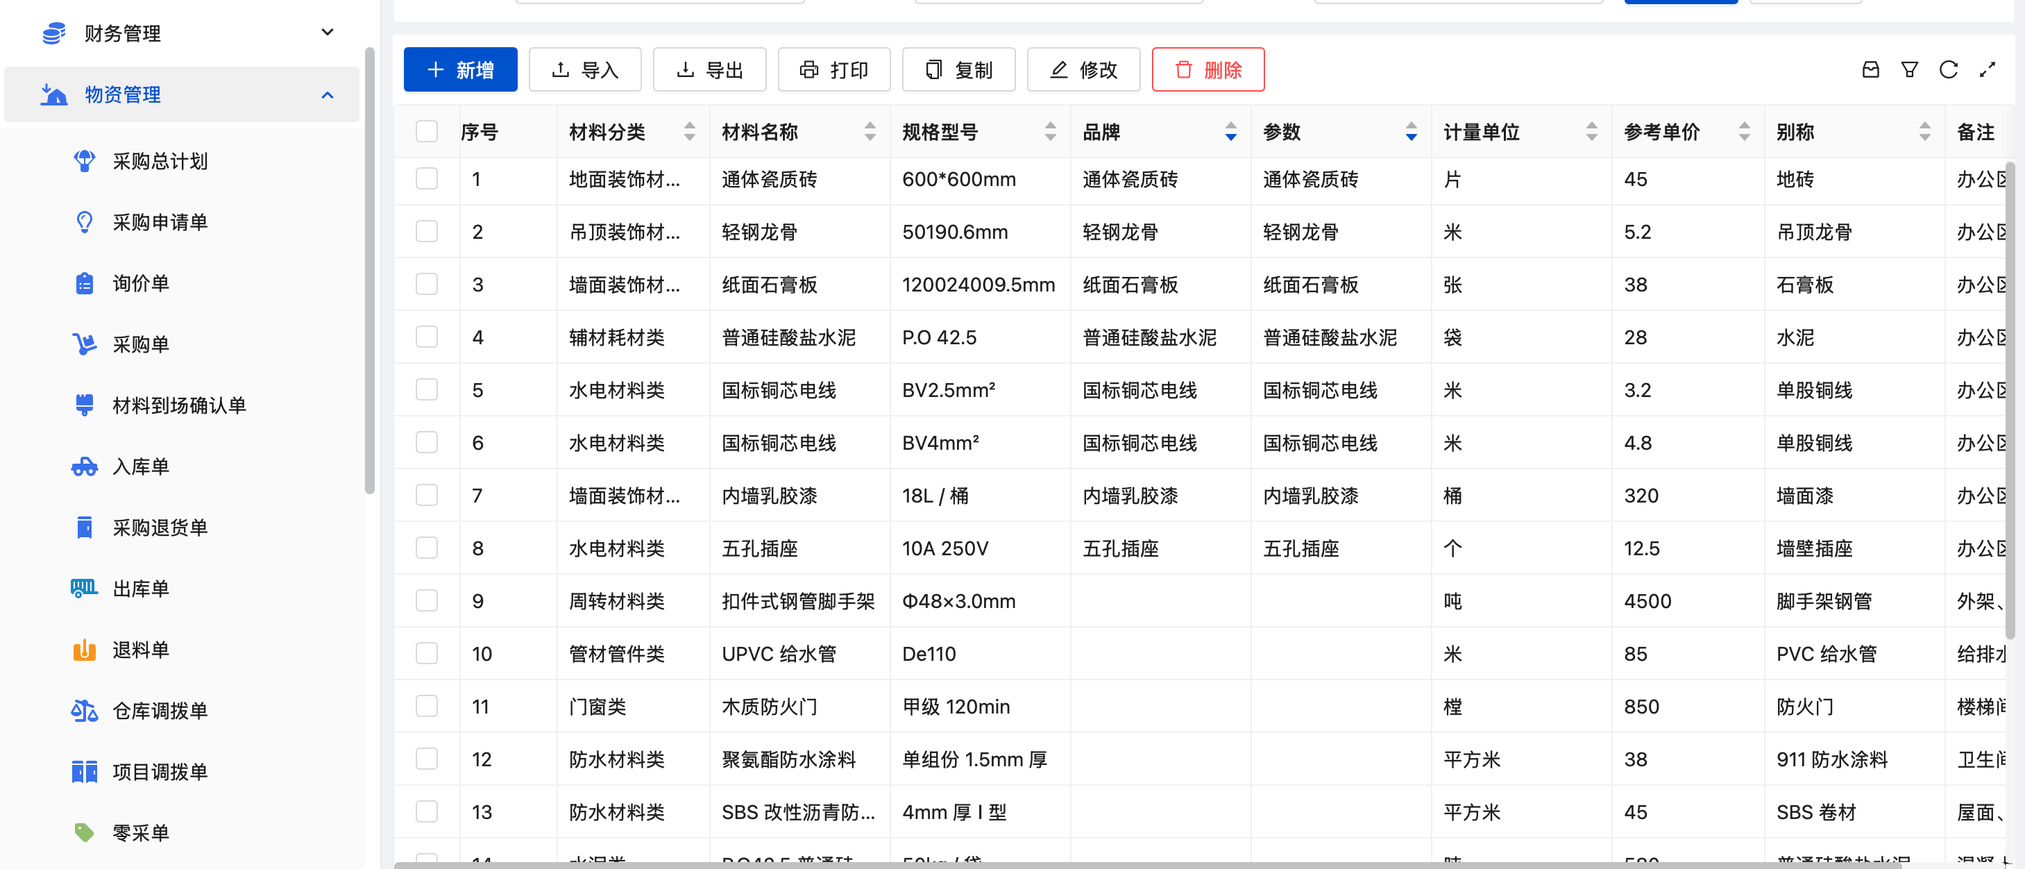Viewport: 2025px width, 869px height.
Task: Click the 物资管理 warehouse icon
Action: click(x=54, y=94)
